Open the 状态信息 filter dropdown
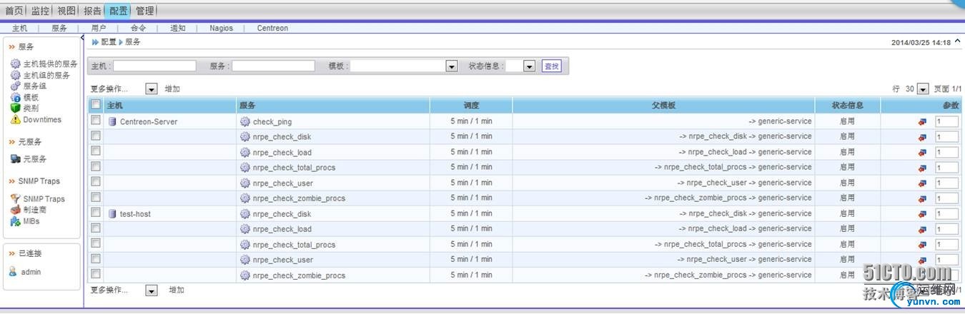The height and width of the screenshot is (314, 965). tap(529, 66)
